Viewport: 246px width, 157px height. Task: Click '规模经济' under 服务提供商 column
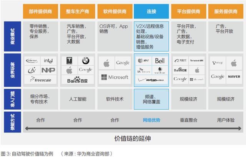pyautogui.click(x=226, y=99)
